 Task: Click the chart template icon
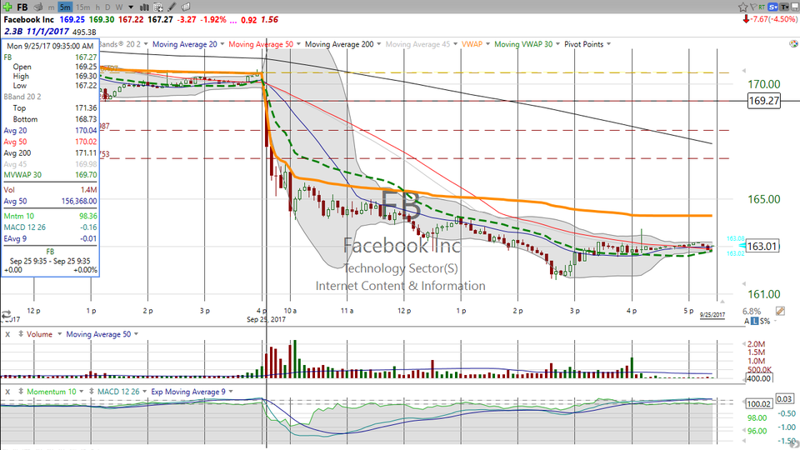coord(158,7)
